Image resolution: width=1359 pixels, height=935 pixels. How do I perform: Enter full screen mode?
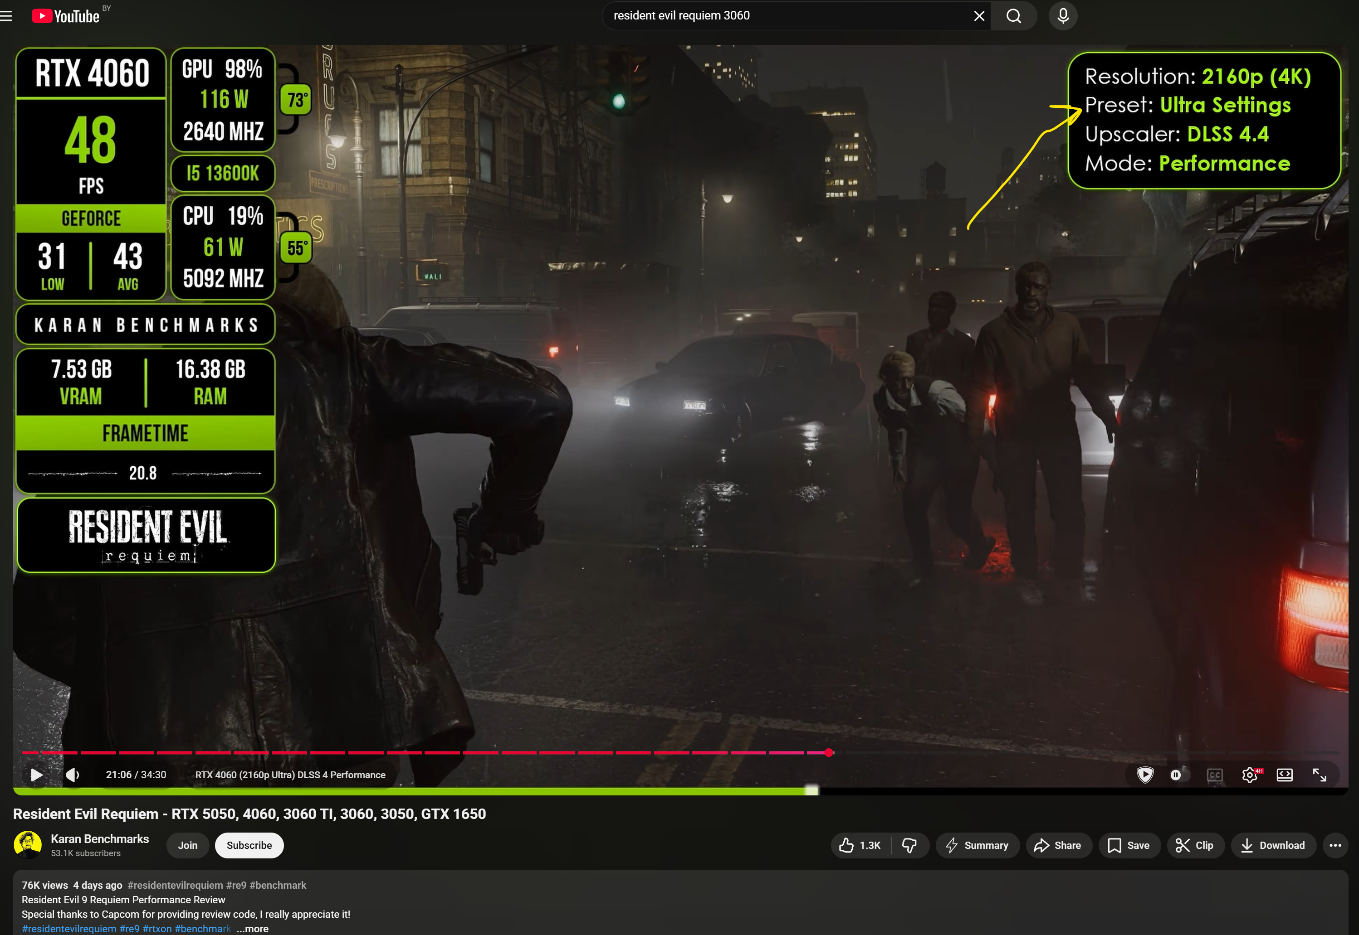[1319, 775]
